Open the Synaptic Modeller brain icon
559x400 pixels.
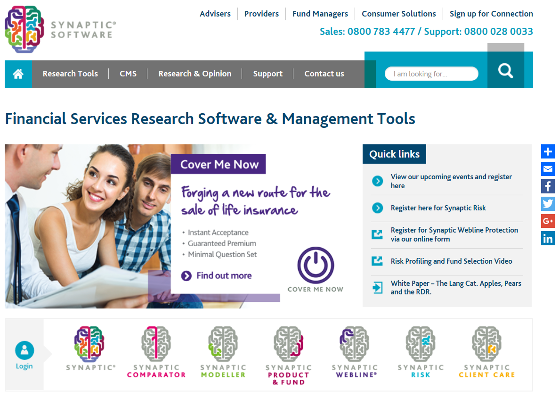[223, 344]
